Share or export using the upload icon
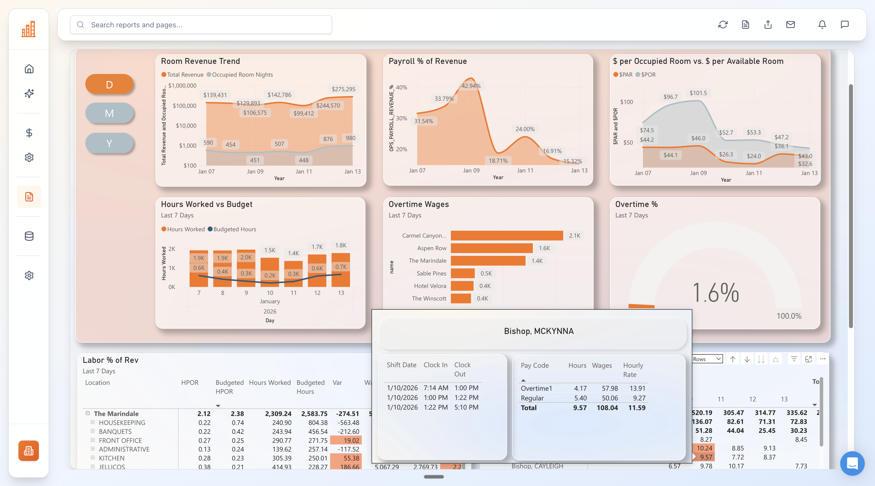Screen dimensions: 875x486 tap(768, 25)
